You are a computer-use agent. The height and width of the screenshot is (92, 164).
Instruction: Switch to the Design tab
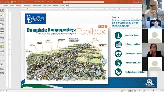(x=19, y=6)
